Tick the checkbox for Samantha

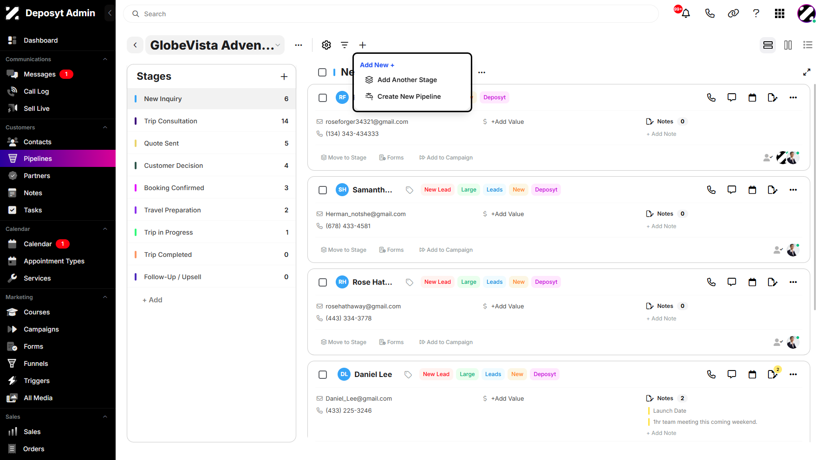pos(323,190)
